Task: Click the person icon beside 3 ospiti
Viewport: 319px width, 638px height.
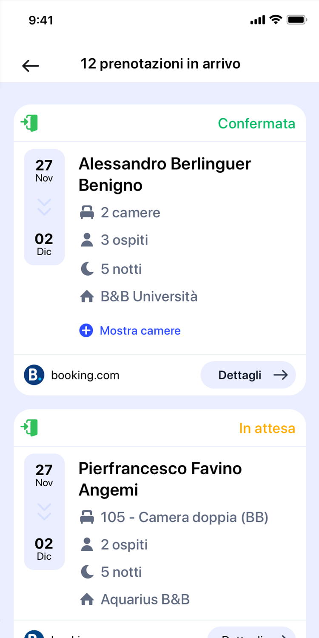Action: pyautogui.click(x=87, y=240)
